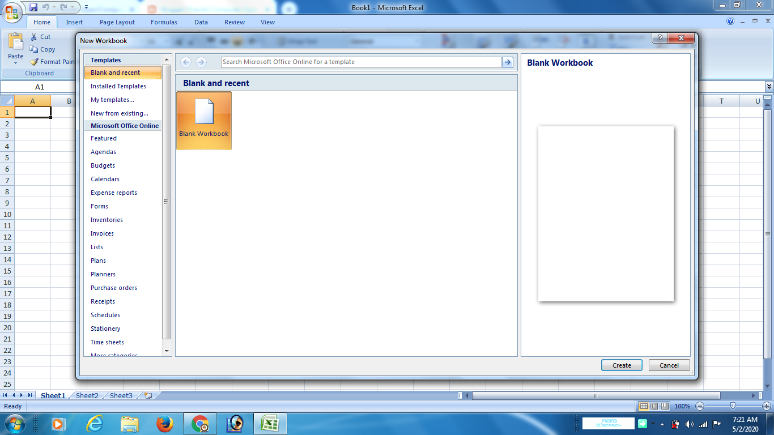
Task: Click the Excel Help question mark icon
Action: click(x=730, y=22)
